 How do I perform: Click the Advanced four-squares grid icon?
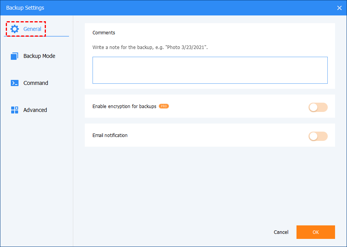click(15, 110)
